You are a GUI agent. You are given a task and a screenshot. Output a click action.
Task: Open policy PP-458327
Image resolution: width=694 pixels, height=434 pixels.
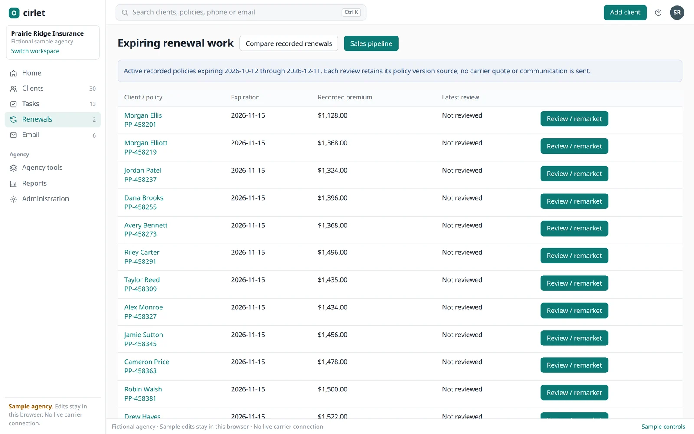pos(141,316)
